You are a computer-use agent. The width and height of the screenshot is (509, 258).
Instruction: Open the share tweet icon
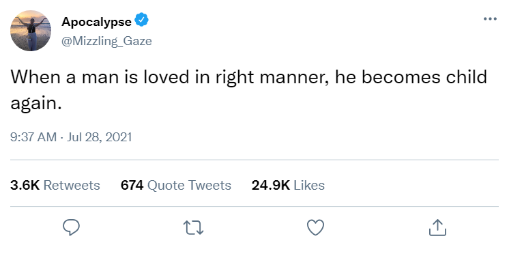point(437,227)
